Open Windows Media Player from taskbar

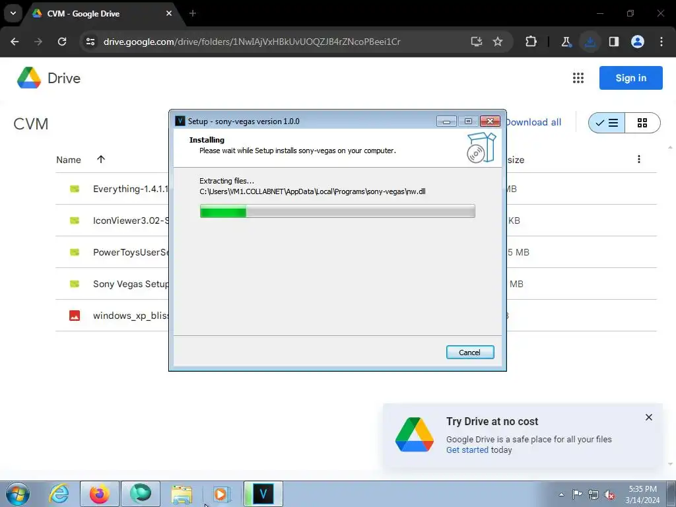222,494
